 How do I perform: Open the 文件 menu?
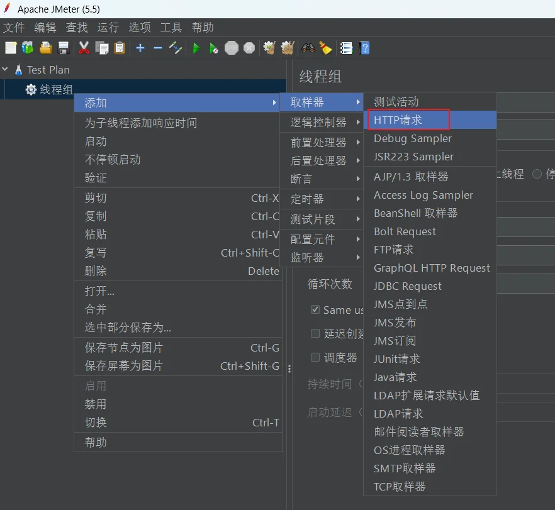[14, 27]
